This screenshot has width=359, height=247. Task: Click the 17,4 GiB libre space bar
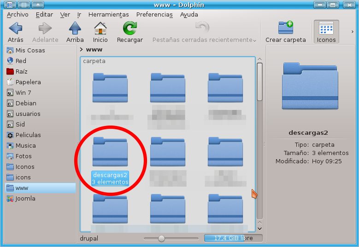(x=233, y=238)
